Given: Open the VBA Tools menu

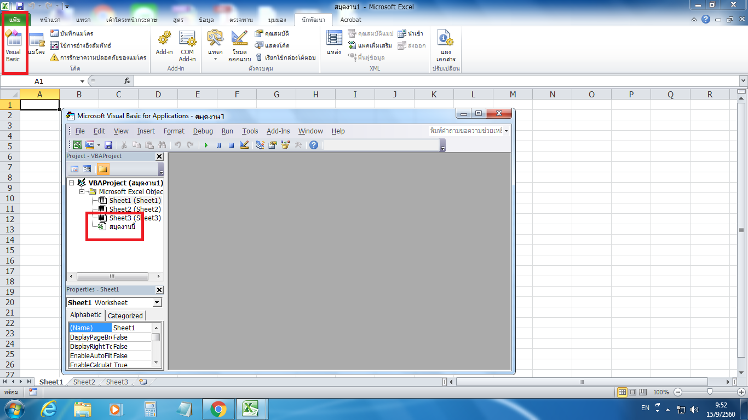Looking at the screenshot, I should (250, 131).
